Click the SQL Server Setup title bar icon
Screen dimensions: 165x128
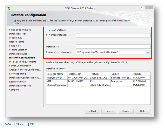click(9, 8)
